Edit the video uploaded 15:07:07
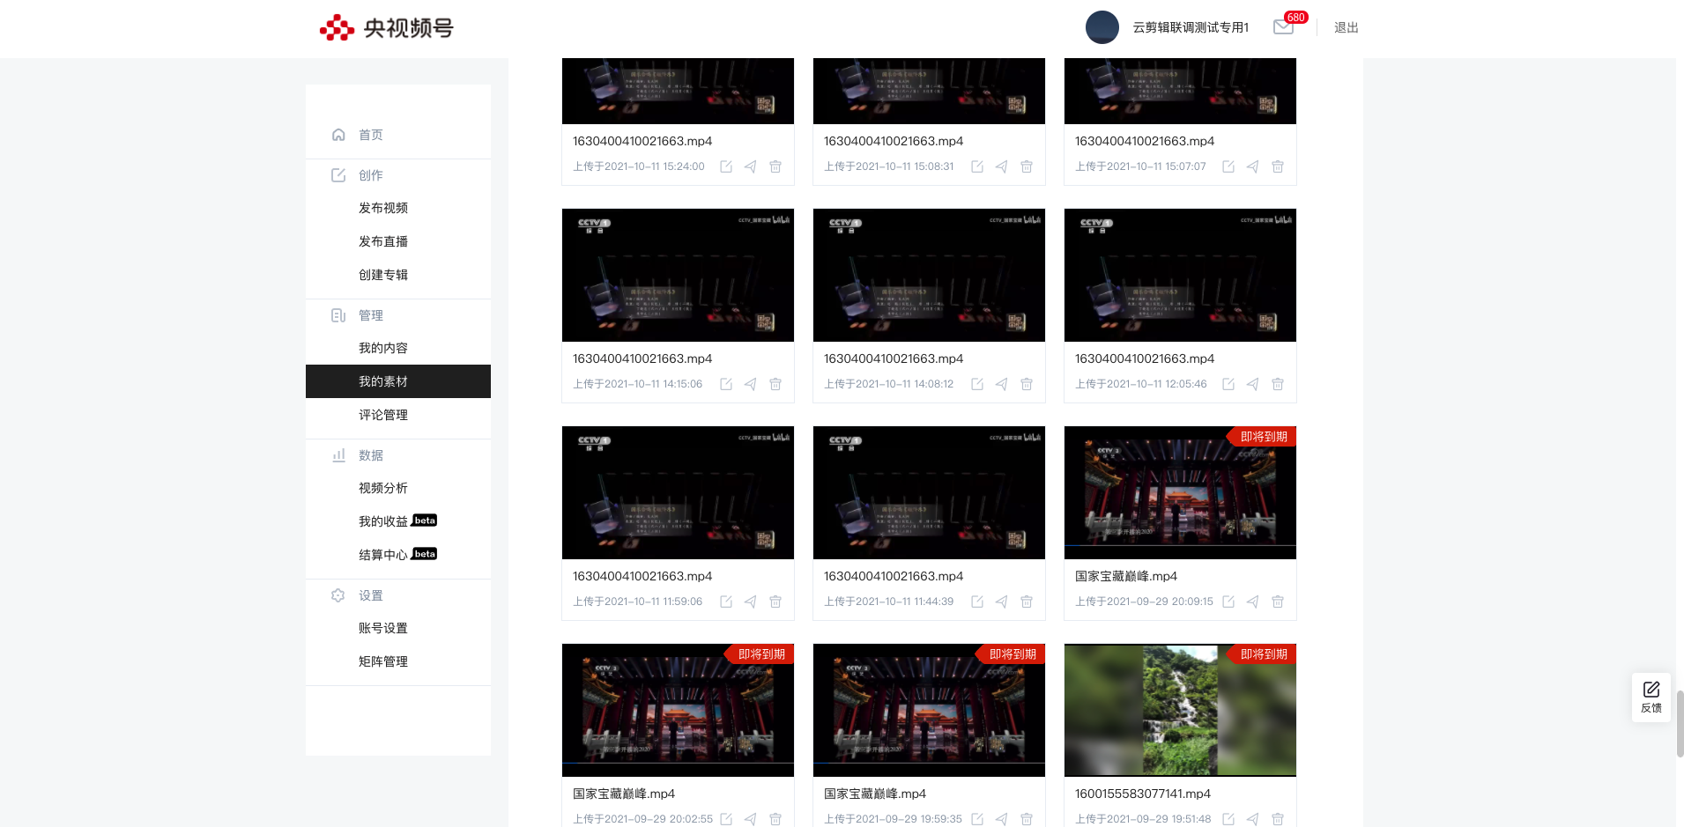 point(1228,166)
